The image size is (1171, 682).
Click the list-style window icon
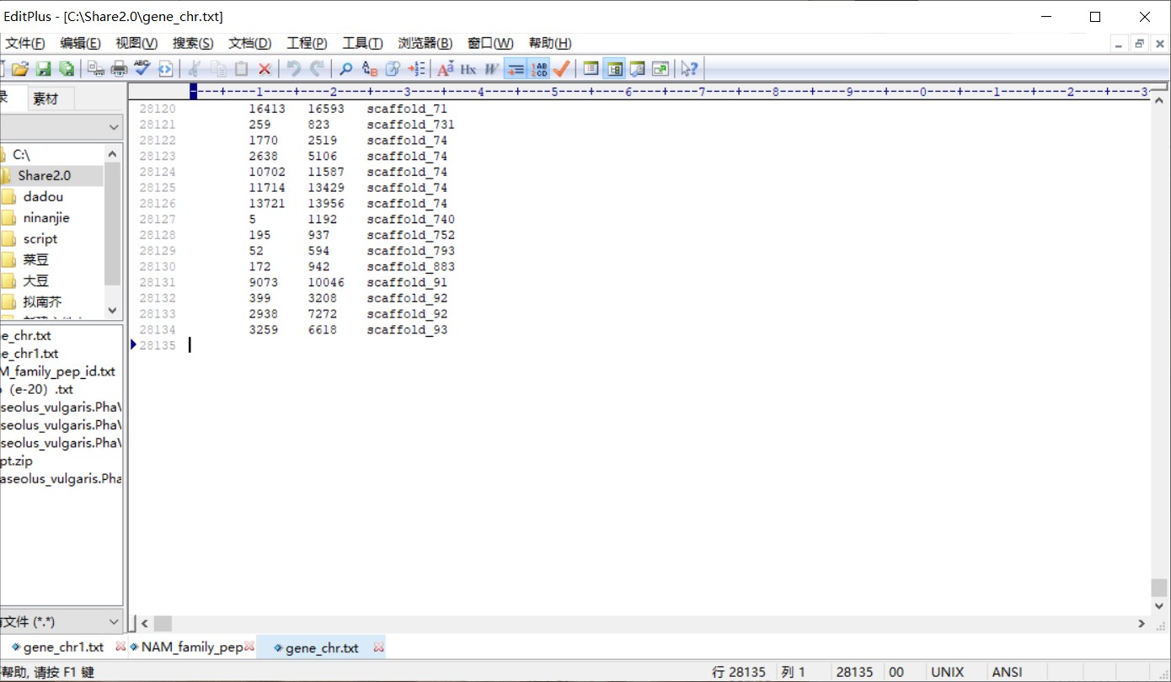pyautogui.click(x=591, y=69)
